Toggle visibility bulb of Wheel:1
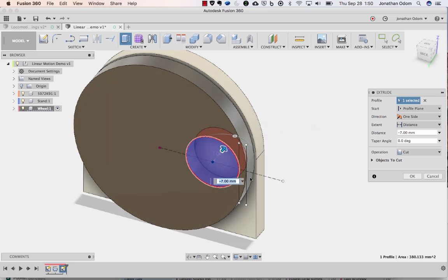 [x=23, y=108]
